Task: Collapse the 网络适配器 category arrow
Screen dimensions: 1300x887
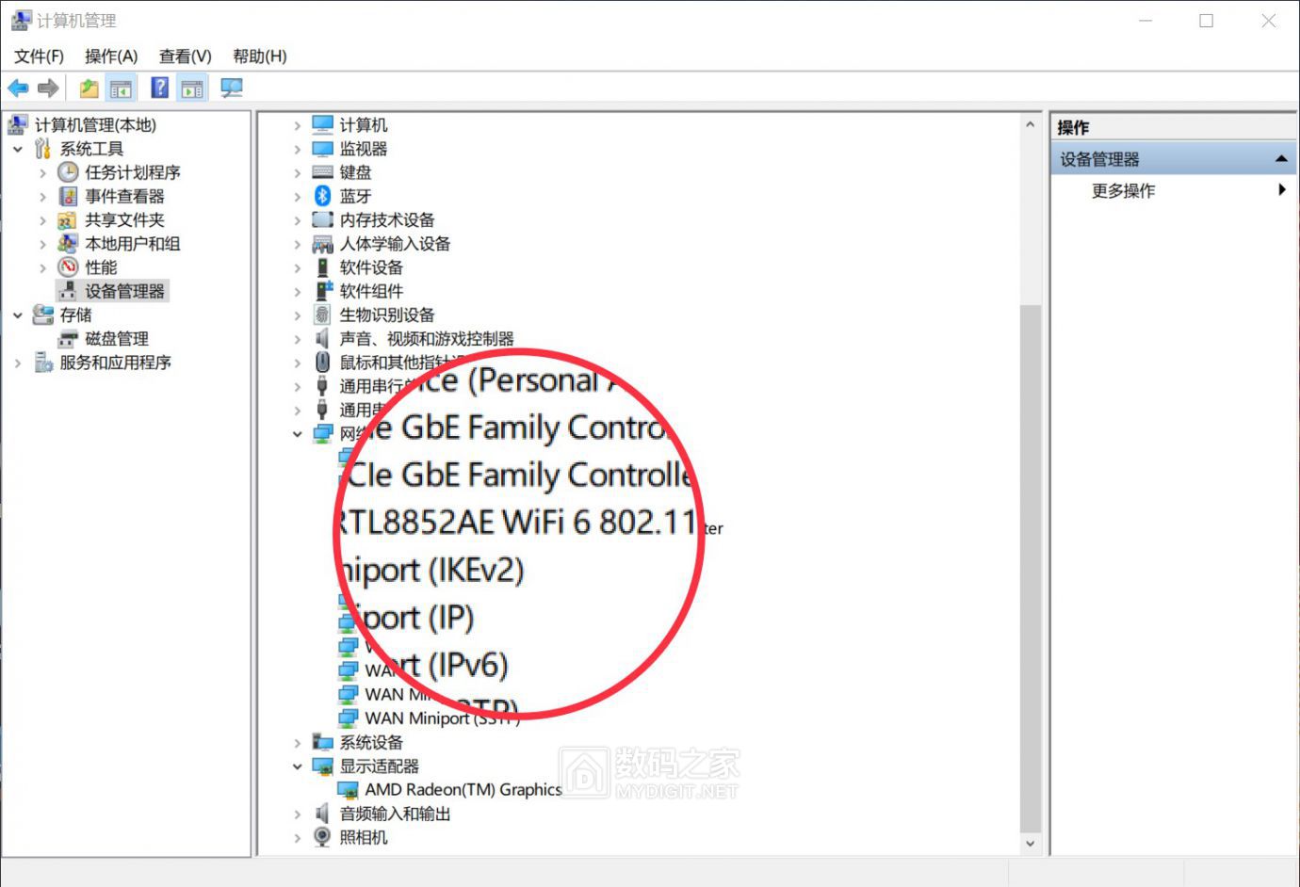Action: [297, 434]
